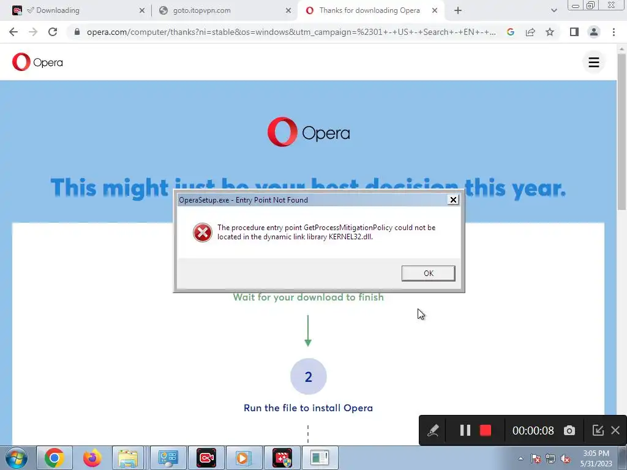Viewport: 627px width, 470px height.
Task: Open the clock showing 3:05 PM
Action: pyautogui.click(x=596, y=458)
